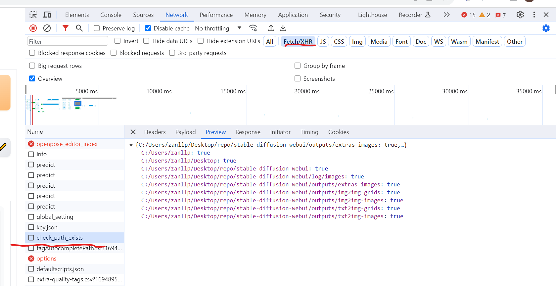Uncheck Overview checkbox
This screenshot has height=286, width=556.
32,79
